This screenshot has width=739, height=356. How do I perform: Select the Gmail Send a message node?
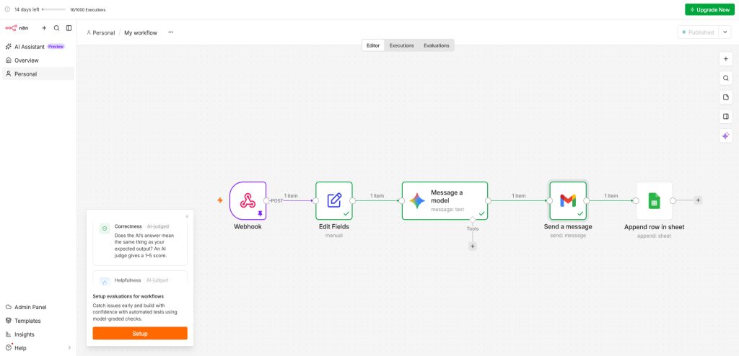[568, 200]
